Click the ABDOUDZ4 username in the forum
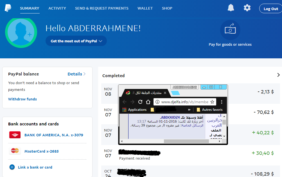This screenshot has width=282, height=177. click(x=170, y=118)
